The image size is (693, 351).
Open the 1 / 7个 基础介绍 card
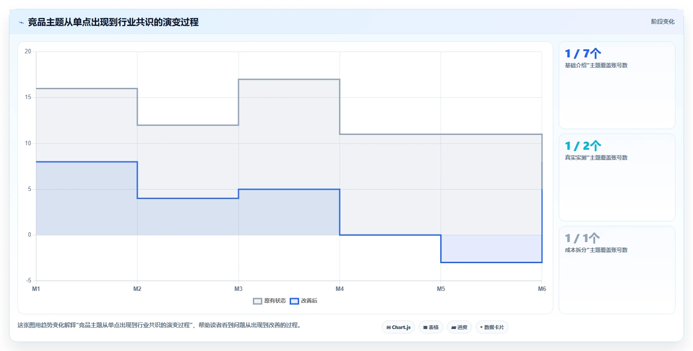pos(617,85)
